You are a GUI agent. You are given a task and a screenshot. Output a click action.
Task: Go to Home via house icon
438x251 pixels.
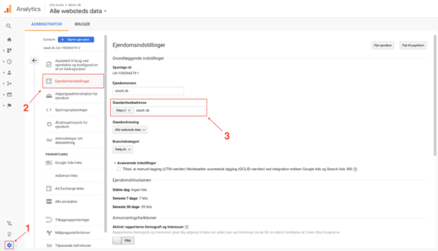[9, 40]
